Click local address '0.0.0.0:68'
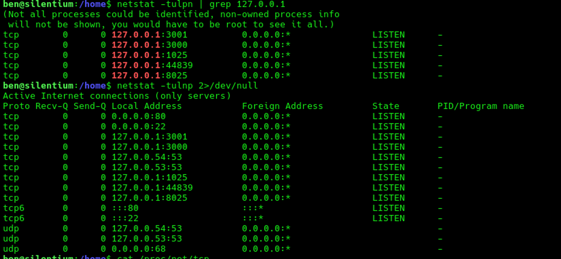Image resolution: width=561 pixels, height=259 pixels. (x=138, y=248)
